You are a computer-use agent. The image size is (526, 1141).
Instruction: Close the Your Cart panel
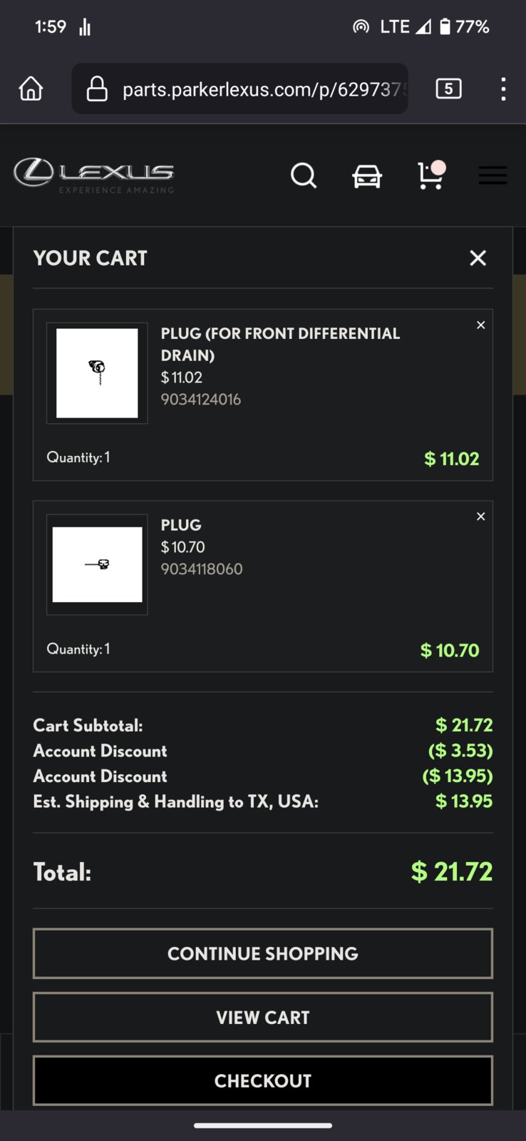coord(478,258)
